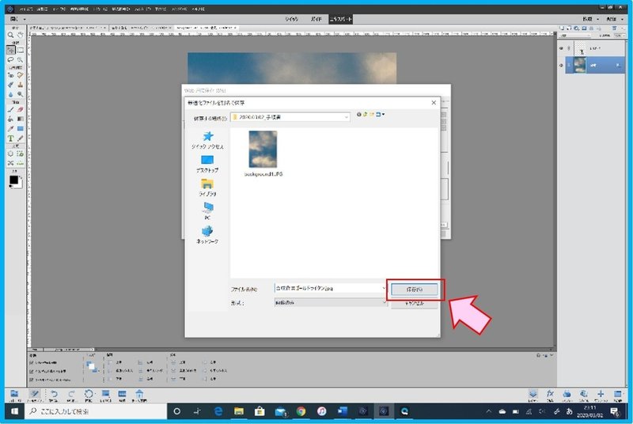Select the Spot Healing Brush tool

tap(21, 75)
